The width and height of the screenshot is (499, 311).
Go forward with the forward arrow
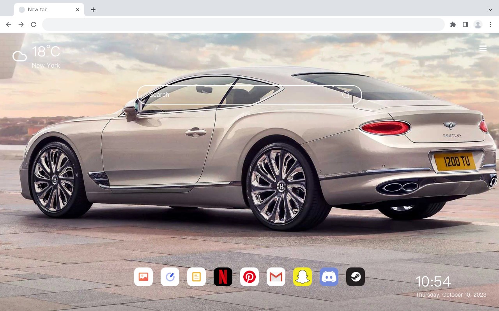[x=21, y=24]
